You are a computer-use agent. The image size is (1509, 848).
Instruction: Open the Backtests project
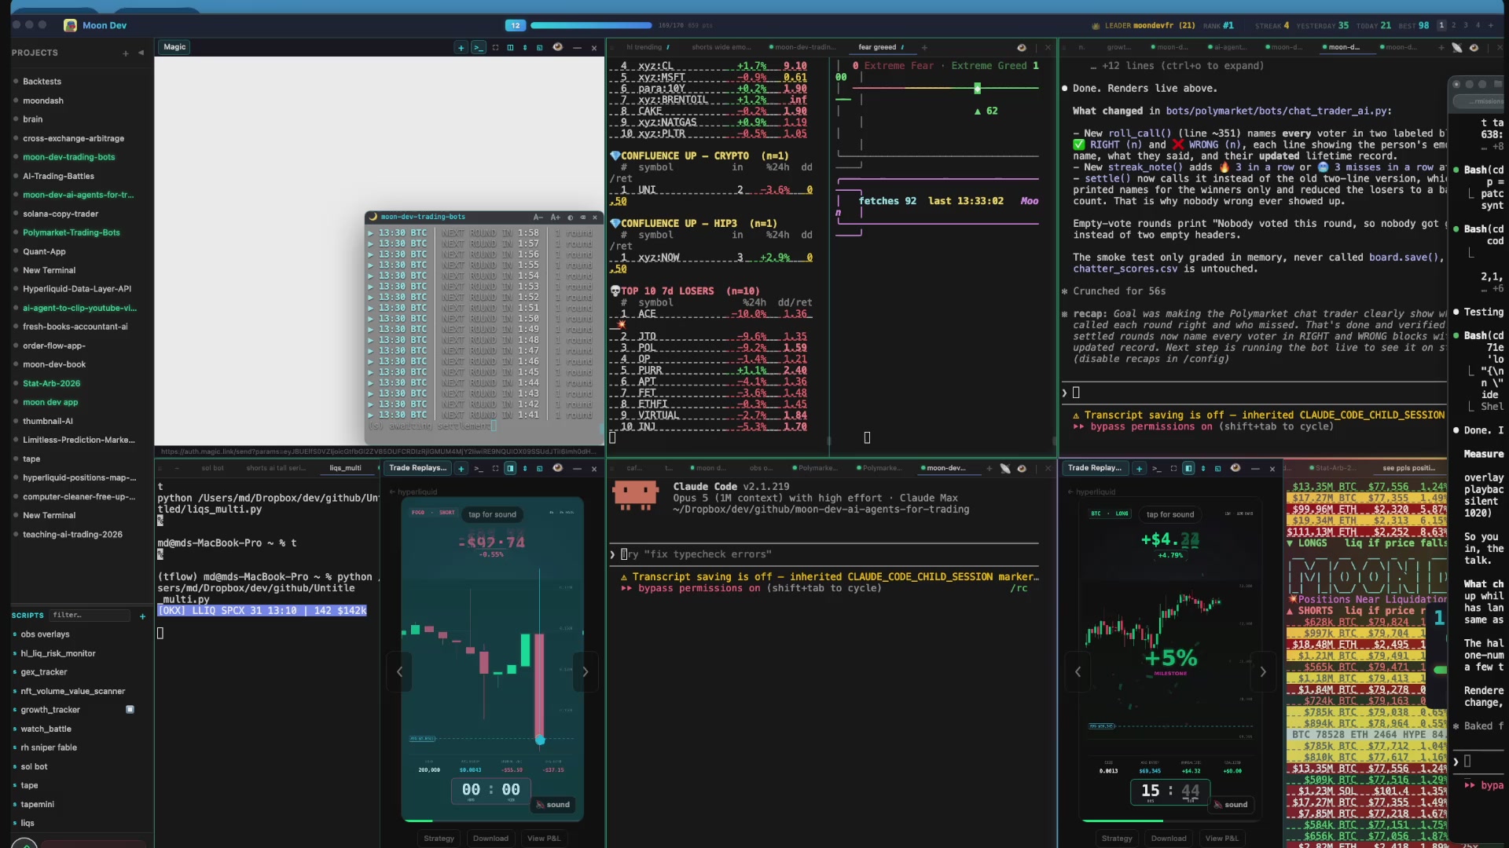tap(42, 82)
